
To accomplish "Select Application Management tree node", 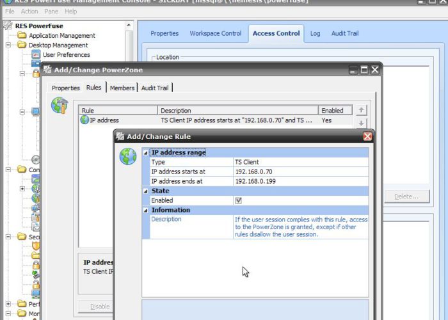I will tap(62, 36).
